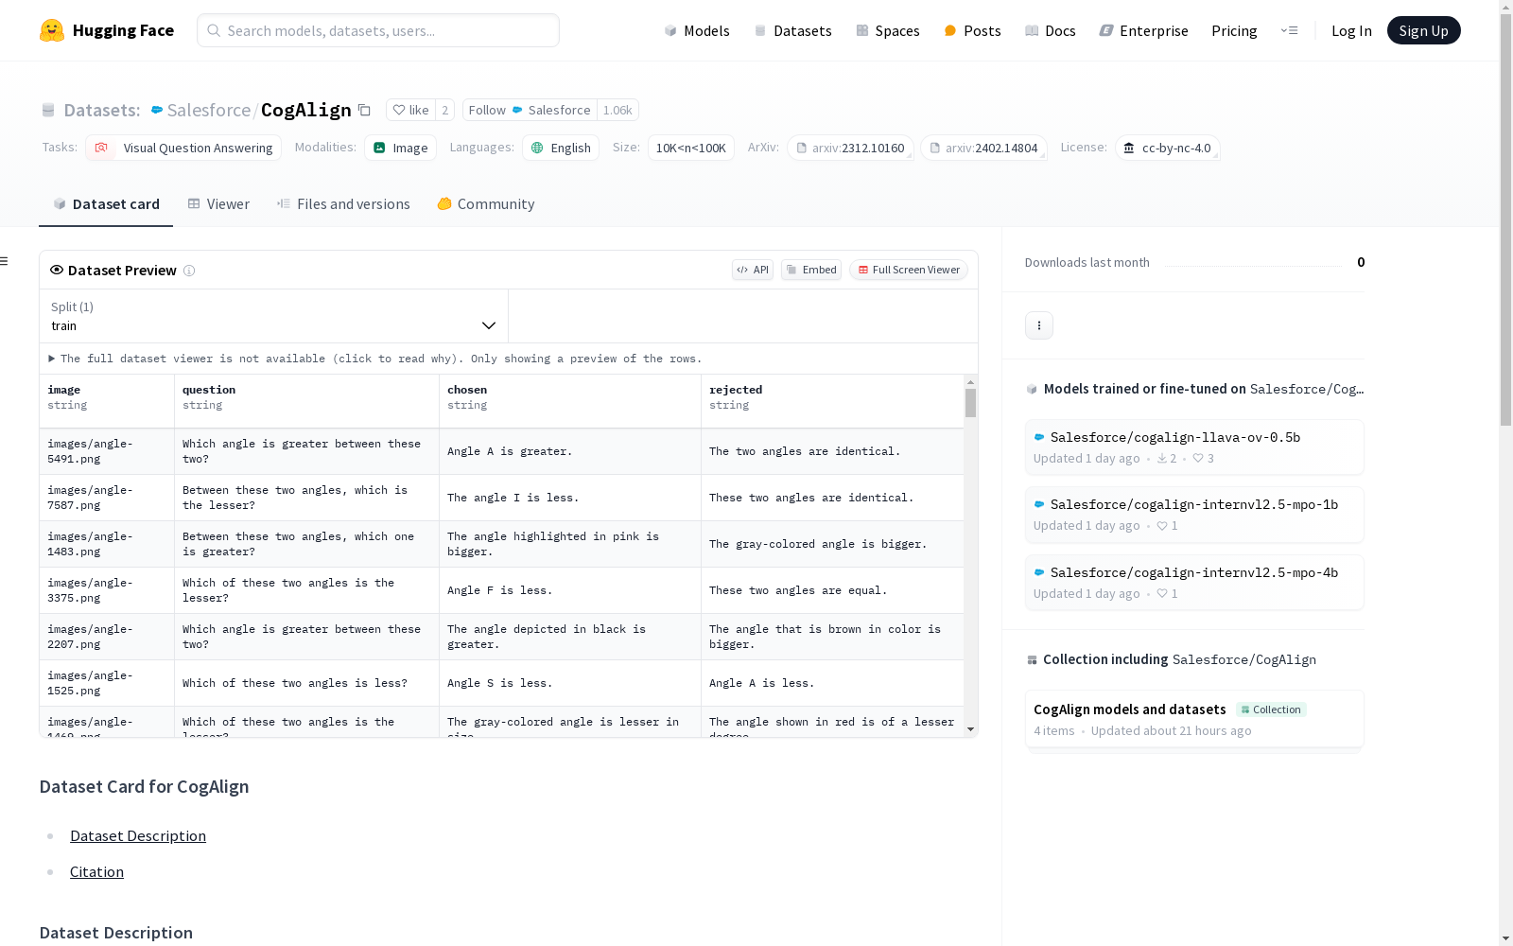This screenshot has width=1513, height=946.
Task: Click the Datasets: breadcrumb label
Action: (102, 110)
